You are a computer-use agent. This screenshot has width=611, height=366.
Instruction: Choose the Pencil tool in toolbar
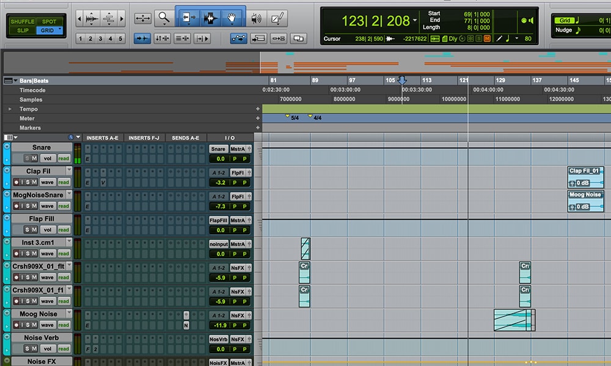click(x=277, y=18)
